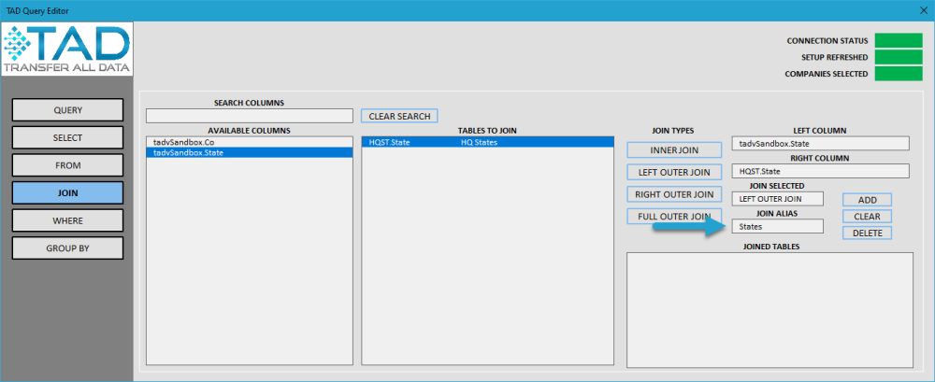Click the Companies Selected green indicator
Image resolution: width=935 pixels, height=382 pixels.
tap(899, 74)
